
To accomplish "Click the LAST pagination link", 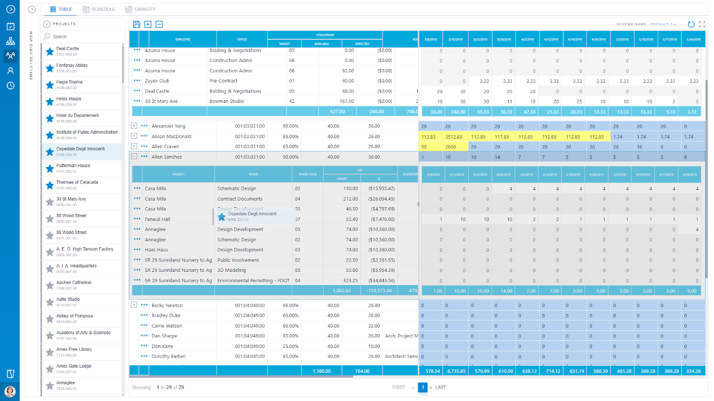I will [x=440, y=387].
